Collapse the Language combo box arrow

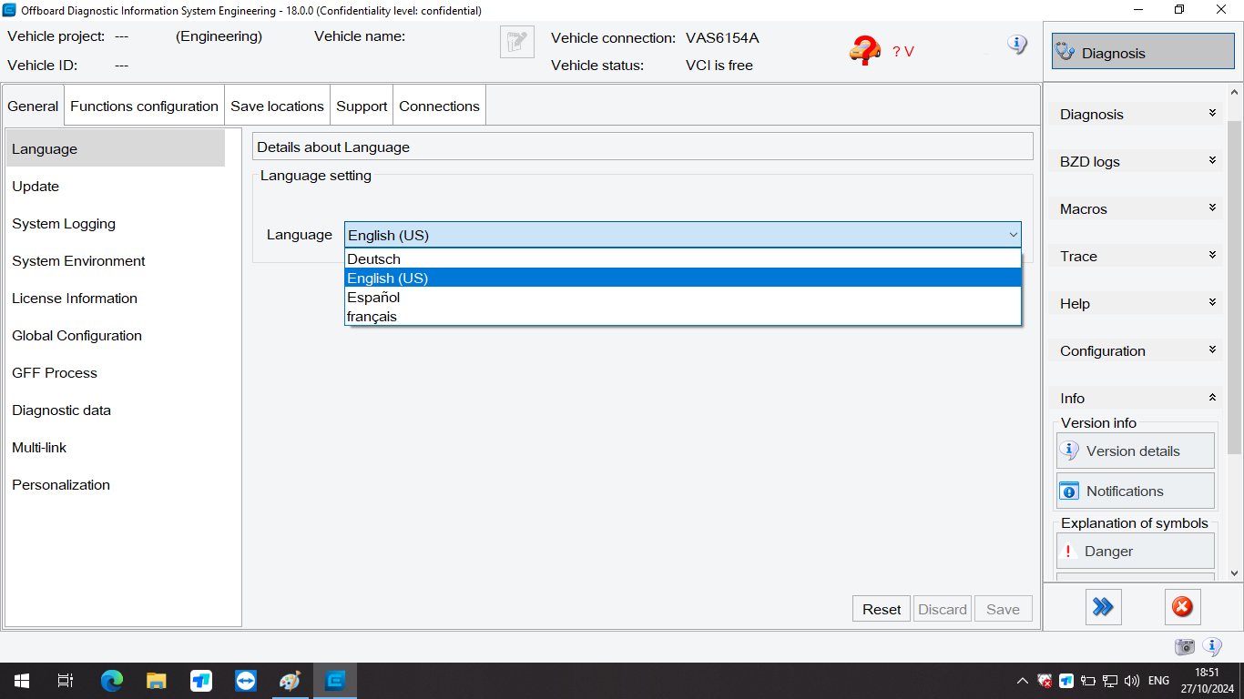point(1013,235)
